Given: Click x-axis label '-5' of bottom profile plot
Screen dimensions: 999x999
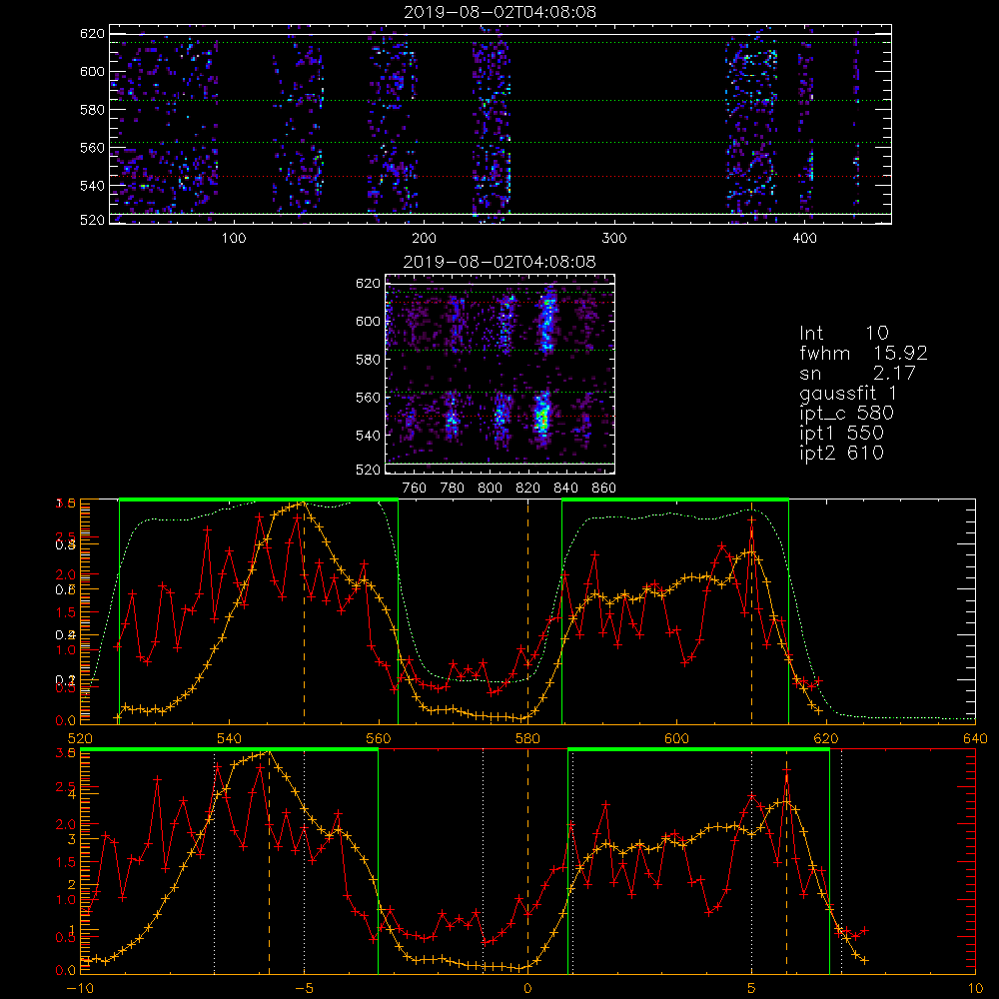Looking at the screenshot, I should (x=304, y=989).
